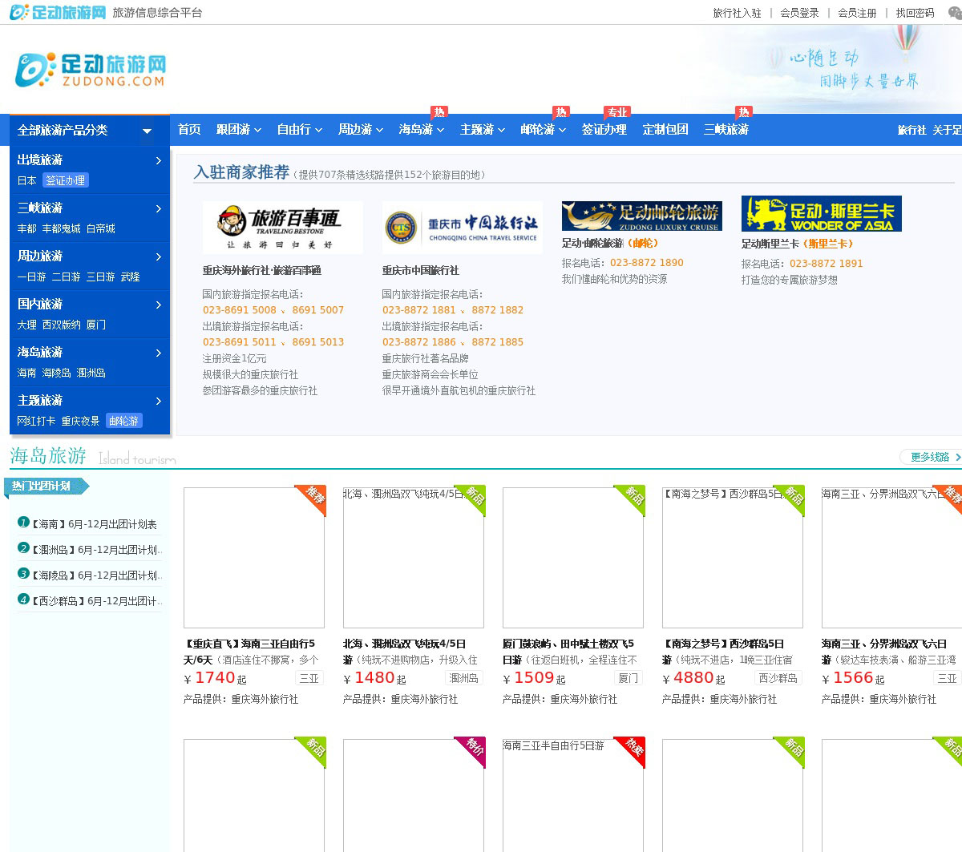Open 涠洲岛 link in sidebar
The width and height of the screenshot is (962, 852).
(x=91, y=373)
